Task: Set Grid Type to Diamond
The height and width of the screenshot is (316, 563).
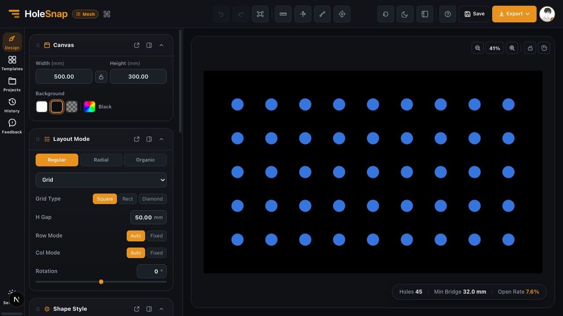Action: 152,199
